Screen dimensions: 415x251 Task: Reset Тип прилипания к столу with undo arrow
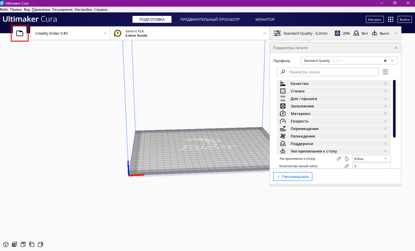[347, 159]
